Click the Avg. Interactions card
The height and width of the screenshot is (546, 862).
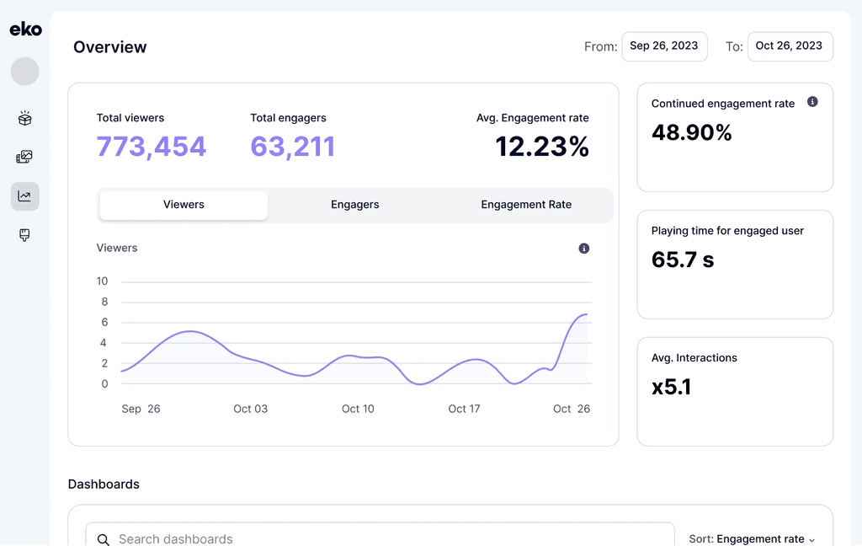coord(734,391)
